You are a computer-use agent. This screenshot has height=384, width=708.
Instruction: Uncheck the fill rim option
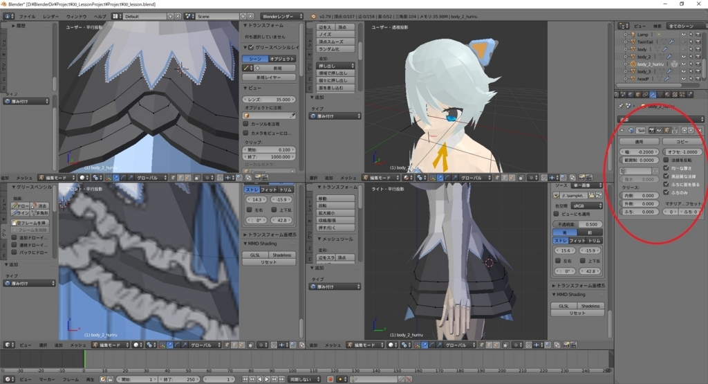666,184
